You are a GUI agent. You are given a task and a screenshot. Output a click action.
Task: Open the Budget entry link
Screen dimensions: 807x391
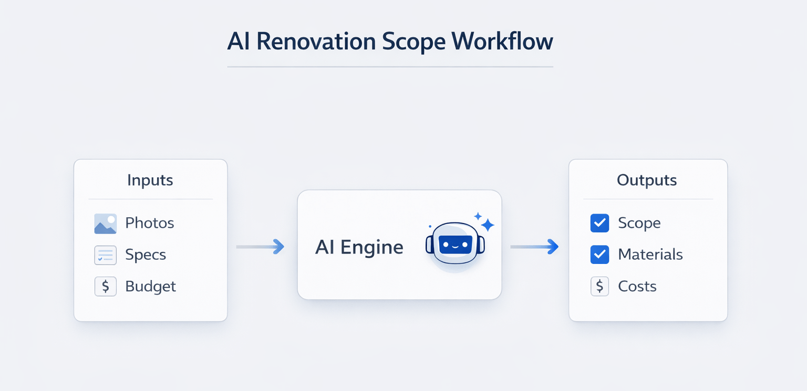(150, 287)
